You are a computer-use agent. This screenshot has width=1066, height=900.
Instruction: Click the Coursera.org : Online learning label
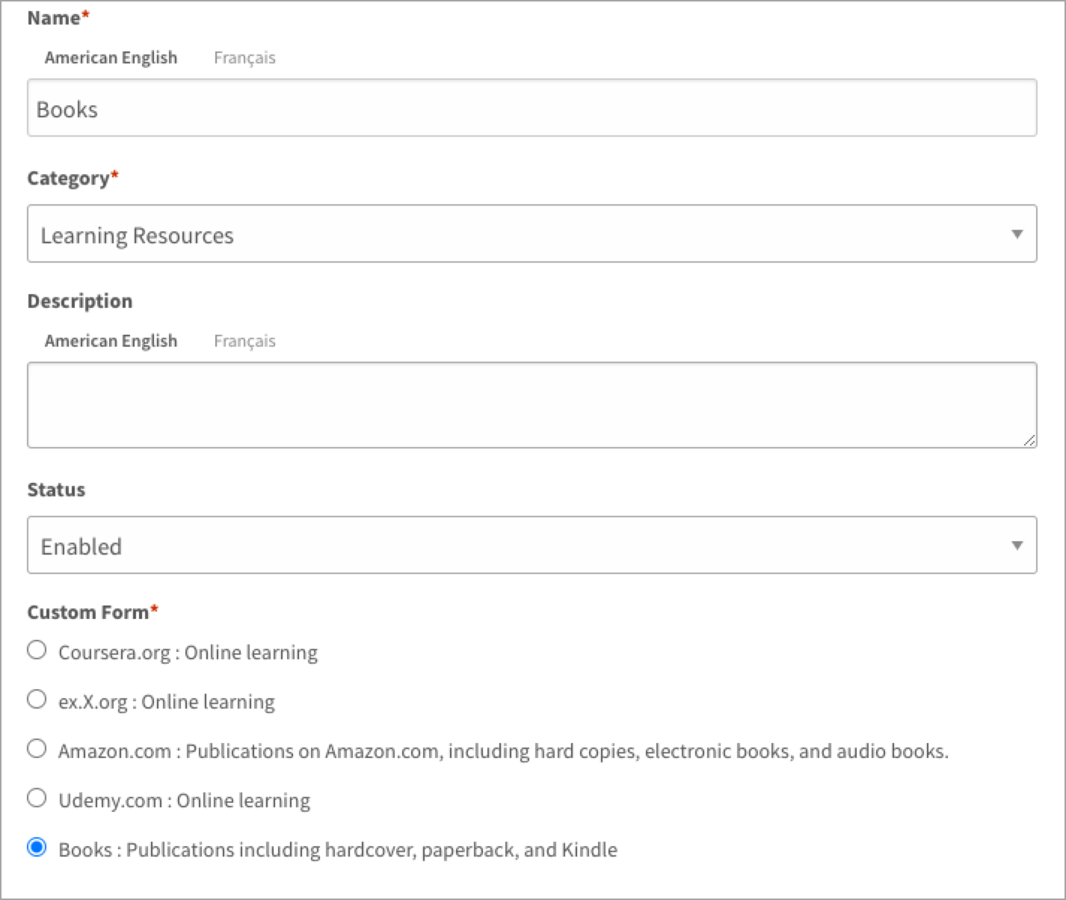(188, 653)
